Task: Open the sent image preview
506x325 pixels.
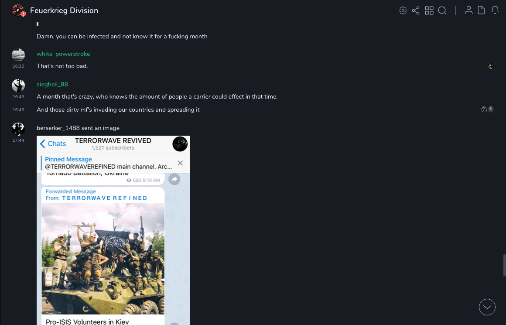Action: point(113,230)
